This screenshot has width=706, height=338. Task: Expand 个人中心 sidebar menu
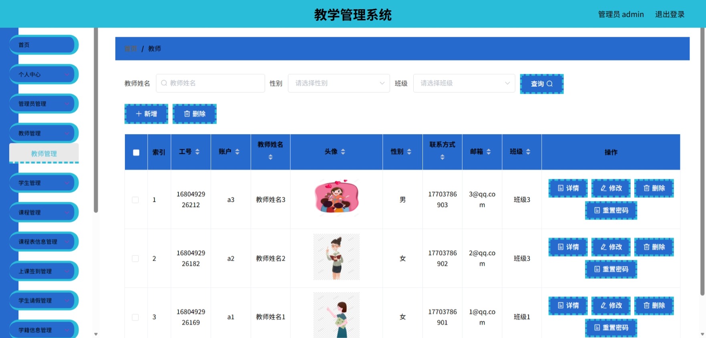(x=43, y=74)
